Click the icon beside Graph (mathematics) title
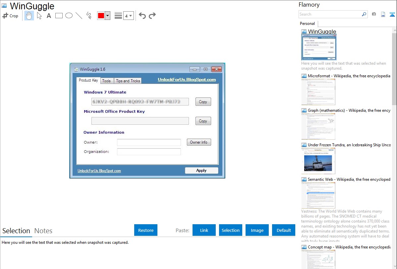Screen dimensions: 397x269 (x=304, y=110)
